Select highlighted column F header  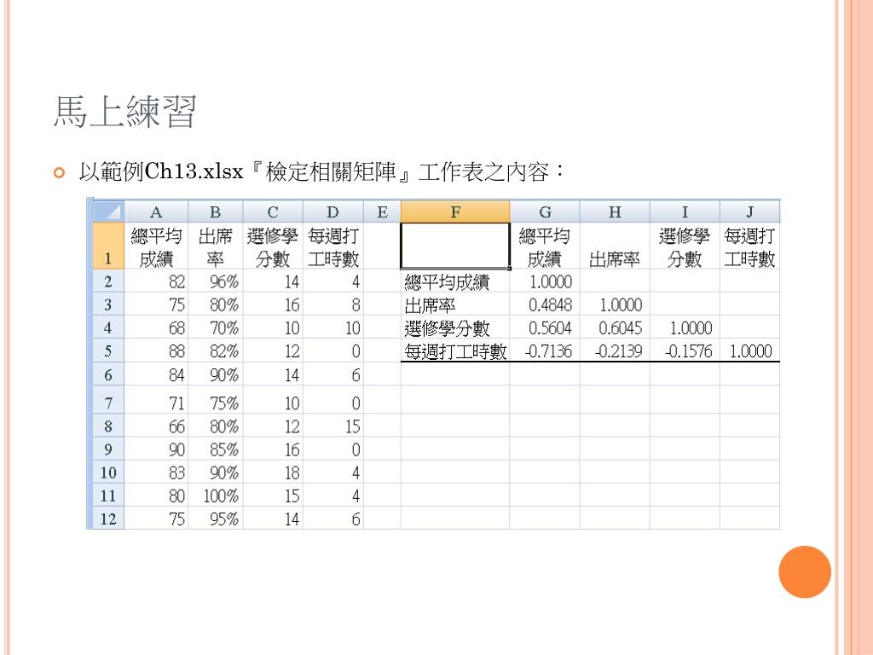point(455,212)
